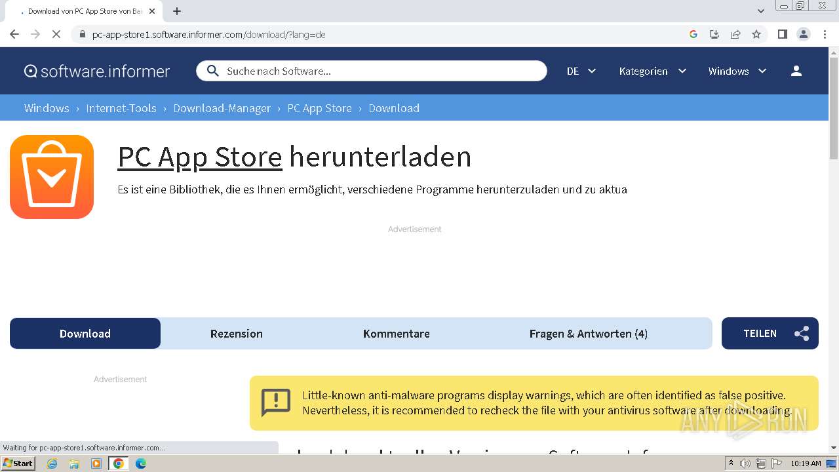Click the network tray icon

(x=761, y=463)
